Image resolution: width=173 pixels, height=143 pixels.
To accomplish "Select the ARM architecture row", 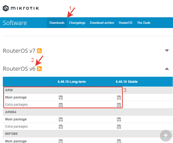I will tap(88, 90).
